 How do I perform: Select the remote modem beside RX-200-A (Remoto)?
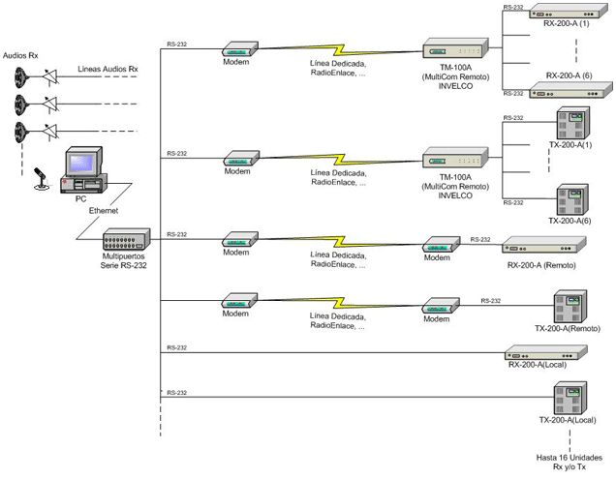coord(442,245)
